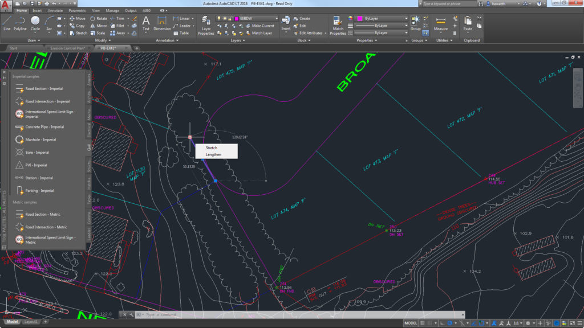Click Edit Attributes in Block panel
This screenshot has height=328, width=584.
pyautogui.click(x=310, y=33)
